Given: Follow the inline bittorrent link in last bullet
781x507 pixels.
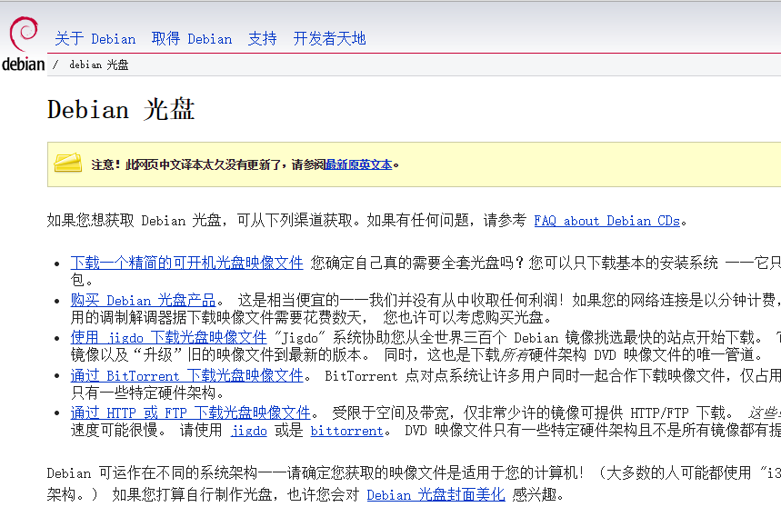Looking at the screenshot, I should (346, 431).
